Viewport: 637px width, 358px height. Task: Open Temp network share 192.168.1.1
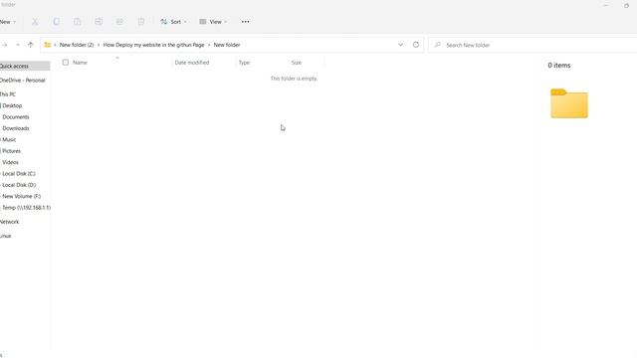27,208
